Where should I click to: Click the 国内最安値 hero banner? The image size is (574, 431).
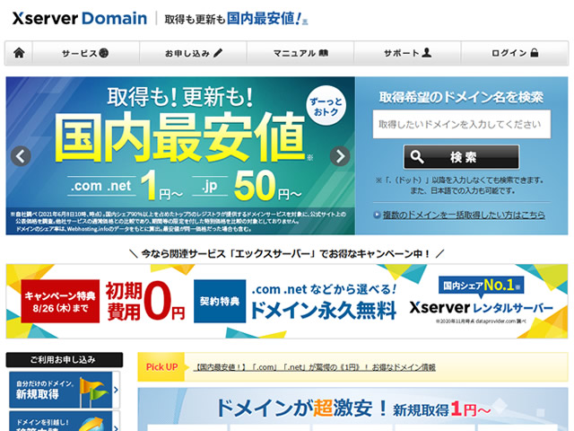point(180,155)
